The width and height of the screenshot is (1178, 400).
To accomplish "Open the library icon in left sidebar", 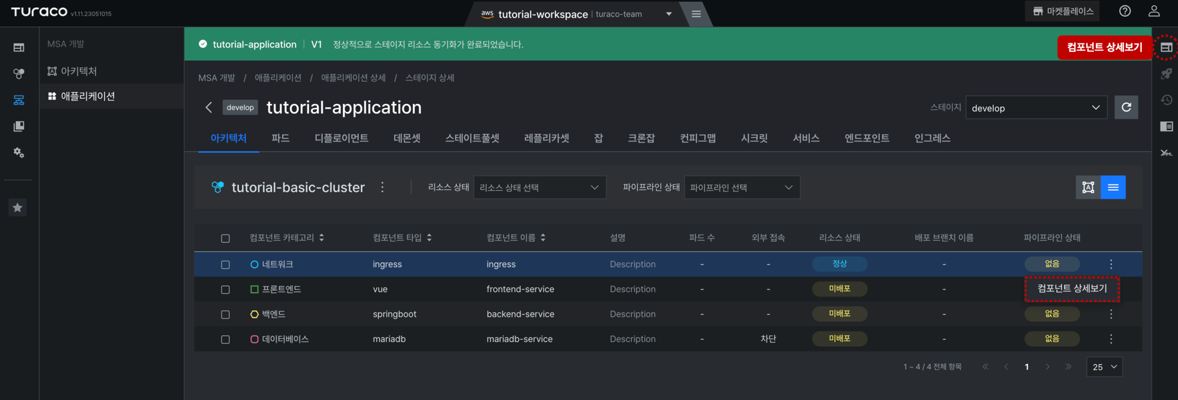I will 19,126.
